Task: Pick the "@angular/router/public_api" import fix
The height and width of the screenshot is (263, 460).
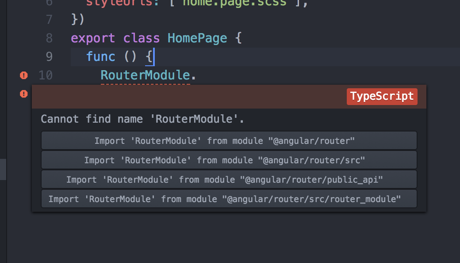Action: [229, 180]
